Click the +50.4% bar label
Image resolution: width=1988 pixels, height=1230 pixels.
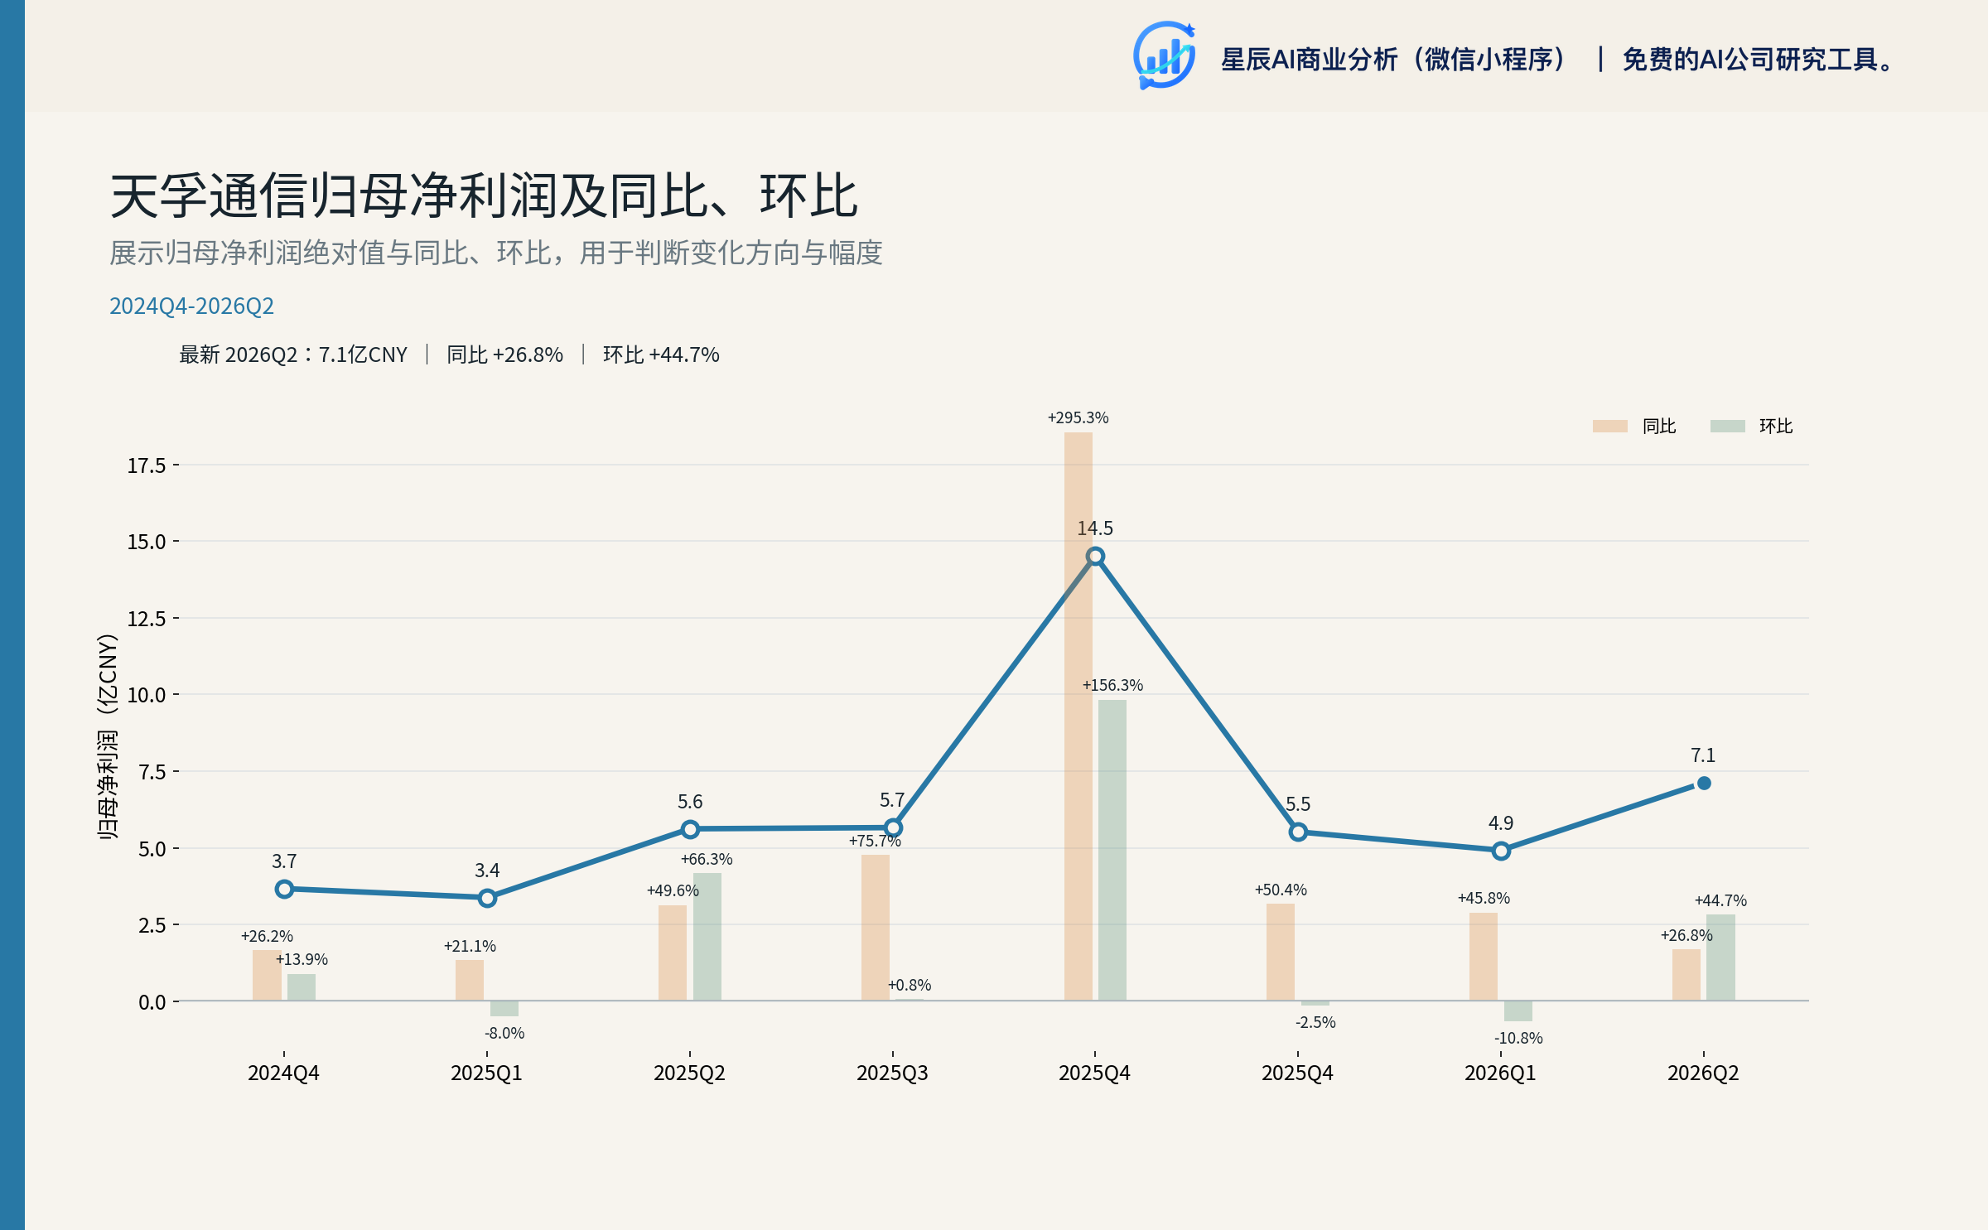click(1281, 890)
